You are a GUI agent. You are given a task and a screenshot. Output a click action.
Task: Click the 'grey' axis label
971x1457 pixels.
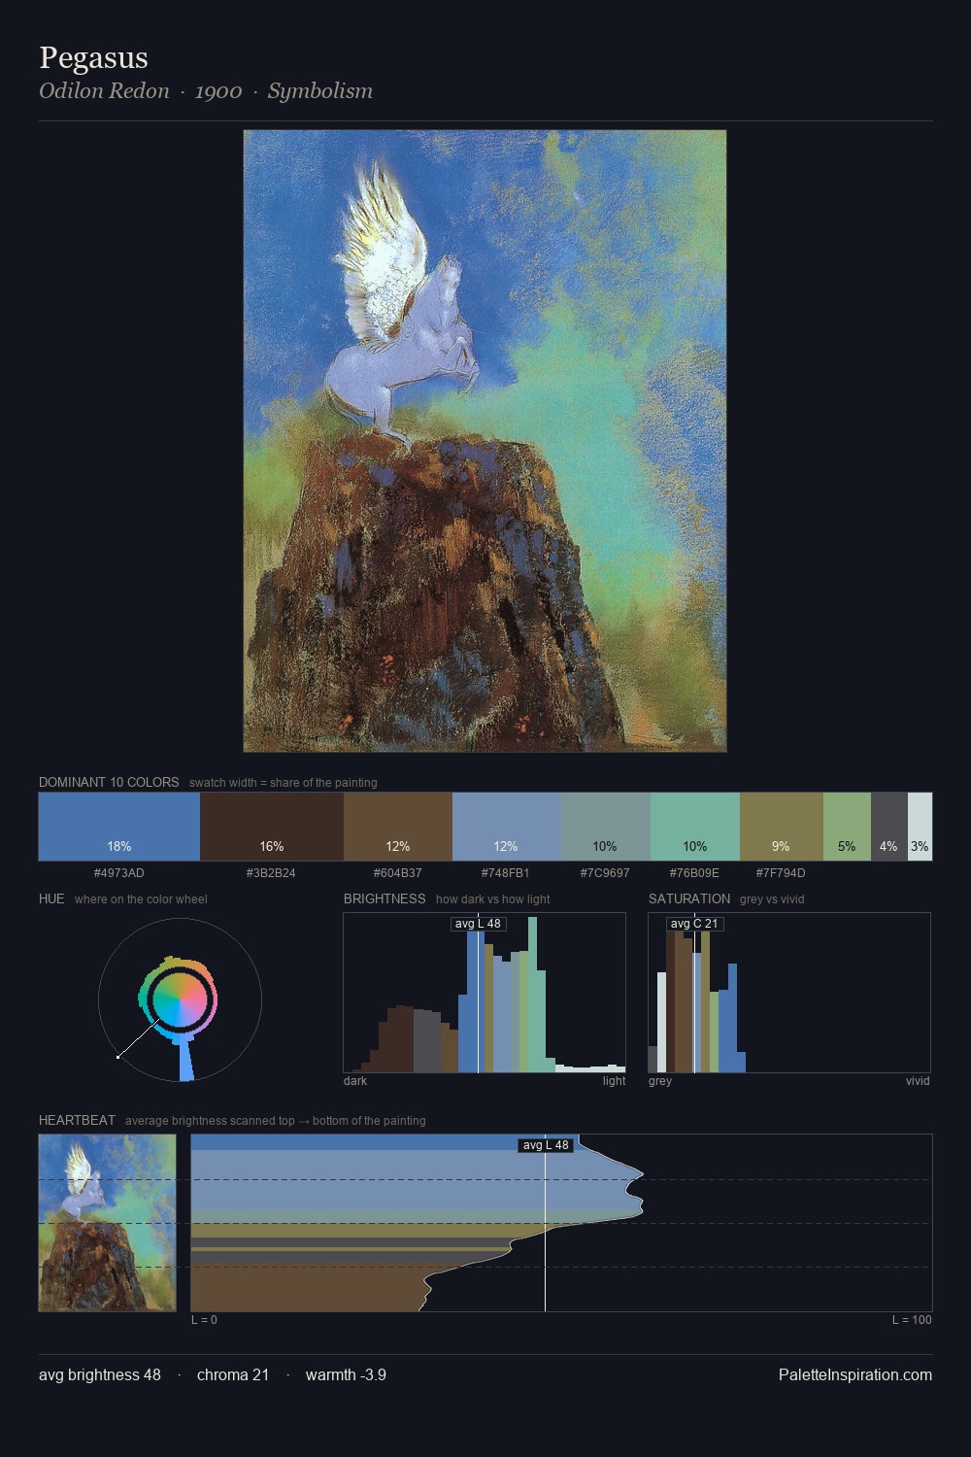tap(660, 1081)
